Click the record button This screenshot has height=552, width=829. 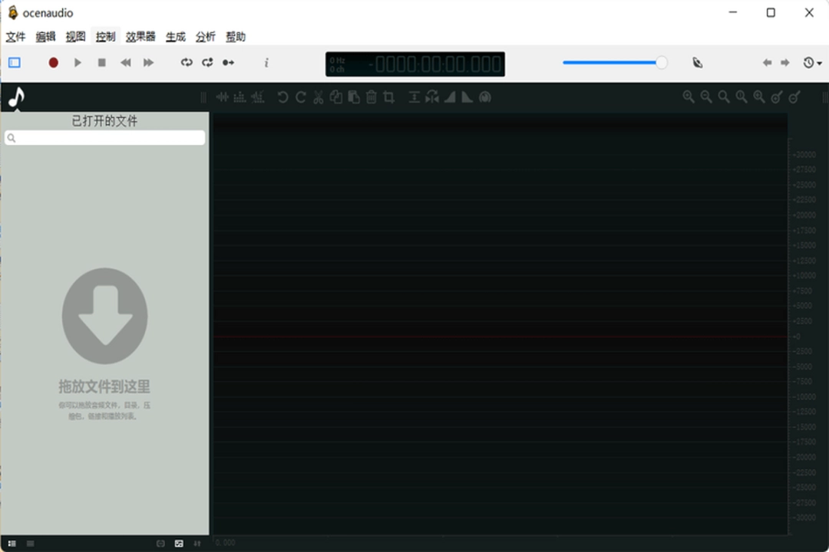(x=53, y=62)
